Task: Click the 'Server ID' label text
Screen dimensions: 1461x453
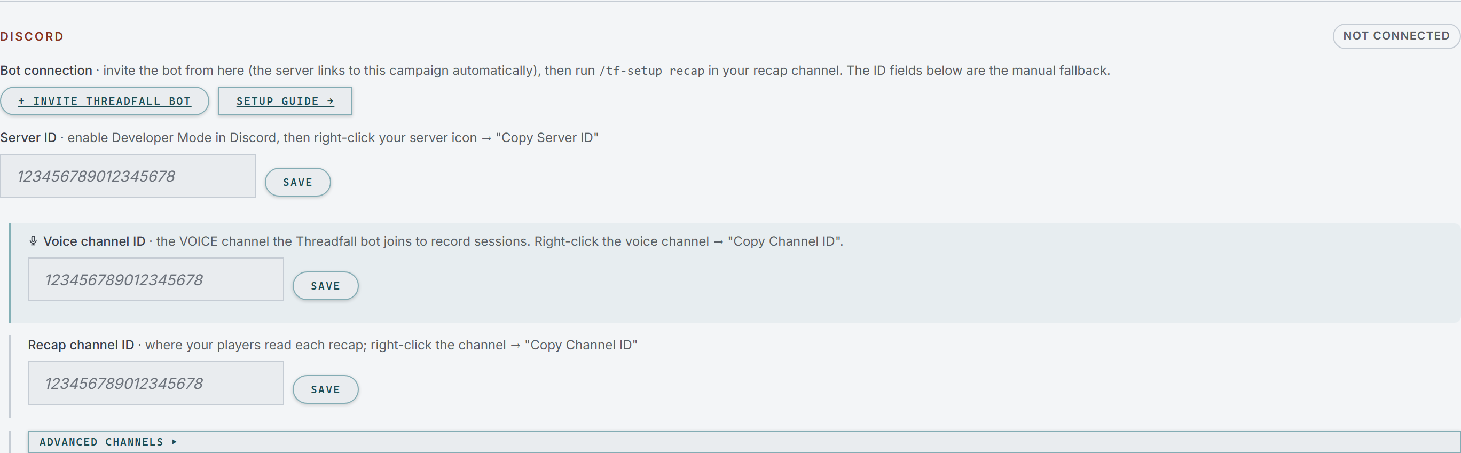Action: tap(28, 138)
